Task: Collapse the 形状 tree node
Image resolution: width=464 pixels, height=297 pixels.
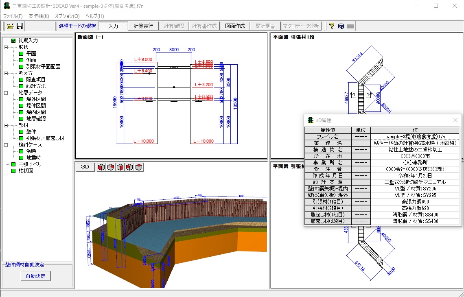Action: tap(6, 47)
